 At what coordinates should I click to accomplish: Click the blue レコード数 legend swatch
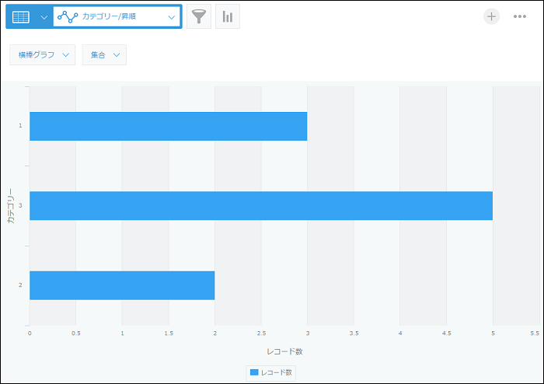tap(254, 372)
